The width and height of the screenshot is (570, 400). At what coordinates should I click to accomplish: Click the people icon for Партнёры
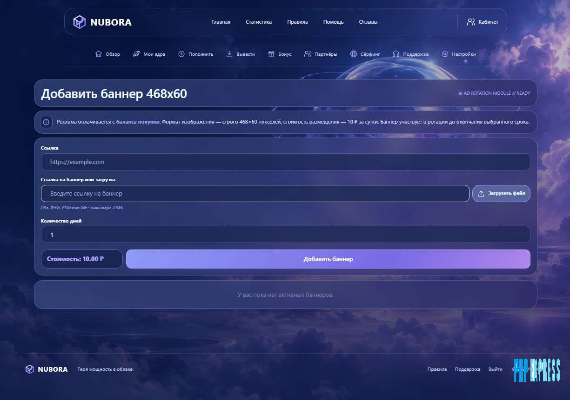[308, 54]
